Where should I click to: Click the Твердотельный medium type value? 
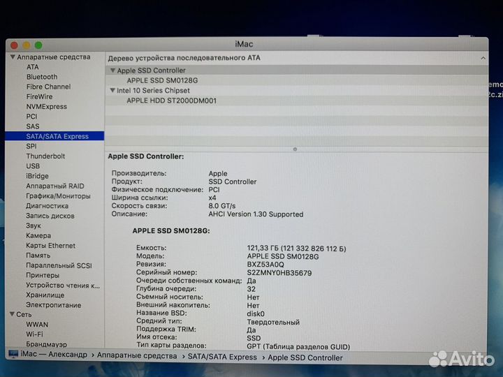point(273,322)
